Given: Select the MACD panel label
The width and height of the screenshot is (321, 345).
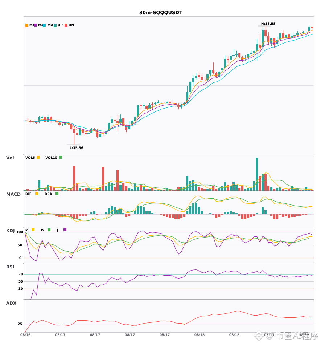Looking at the screenshot, I should pyautogui.click(x=13, y=194).
